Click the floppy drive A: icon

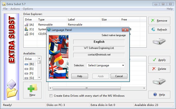tap(27, 24)
